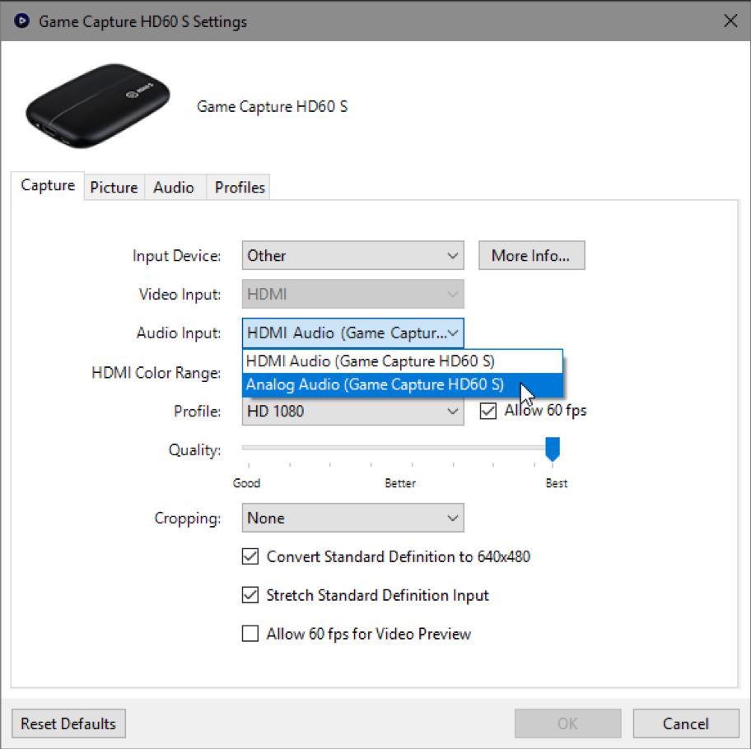The width and height of the screenshot is (751, 749).
Task: Uncheck Allow 60 fps checkbox
Action: (488, 411)
